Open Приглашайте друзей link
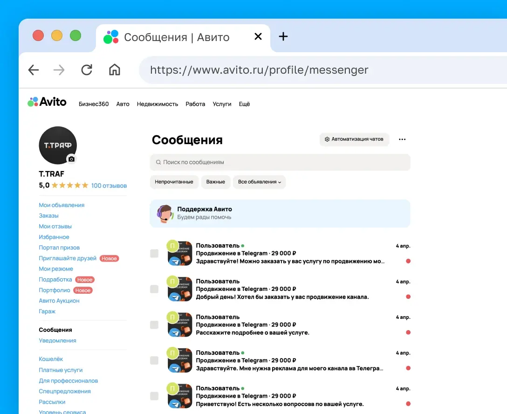 click(68, 258)
